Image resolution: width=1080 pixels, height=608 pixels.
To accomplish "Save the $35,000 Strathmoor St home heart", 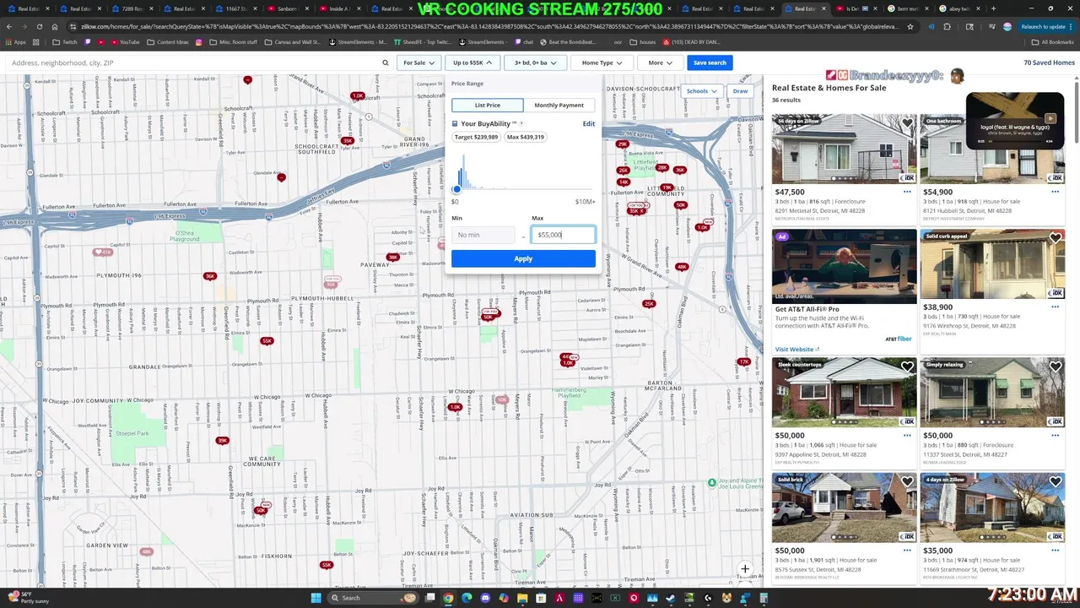I will [1056, 481].
